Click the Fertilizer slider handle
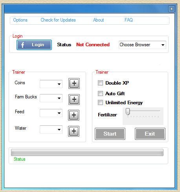The width and height of the screenshot is (180, 192). 128,111
